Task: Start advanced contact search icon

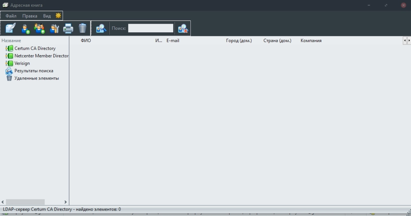Action: pos(101,29)
